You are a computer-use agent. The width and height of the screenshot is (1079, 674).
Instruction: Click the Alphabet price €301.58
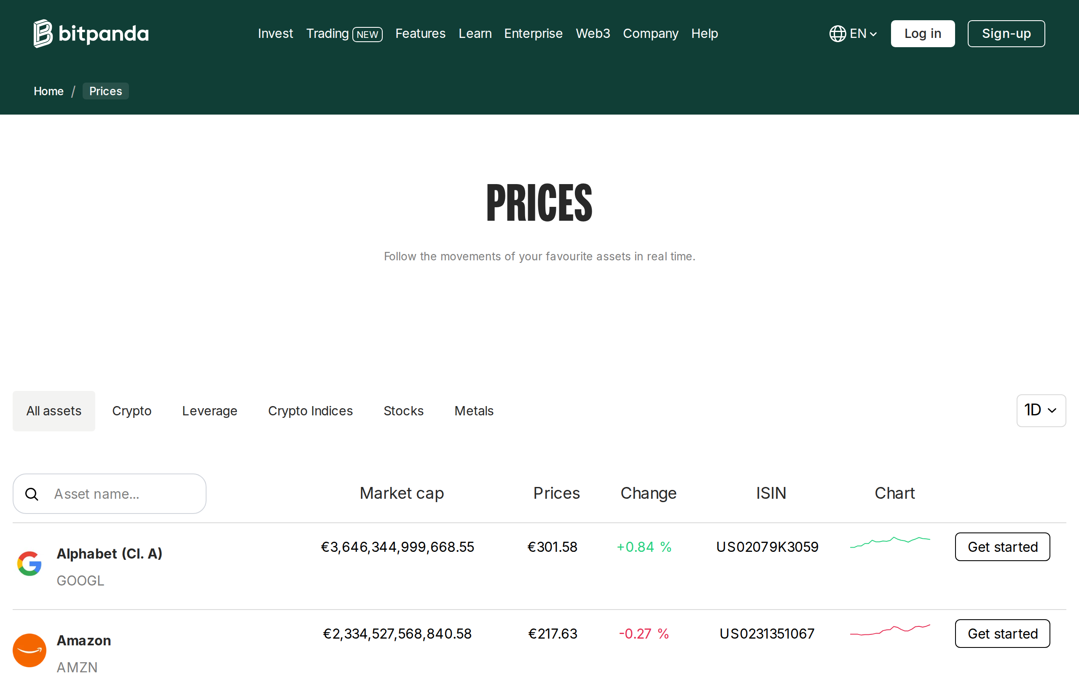[553, 547]
